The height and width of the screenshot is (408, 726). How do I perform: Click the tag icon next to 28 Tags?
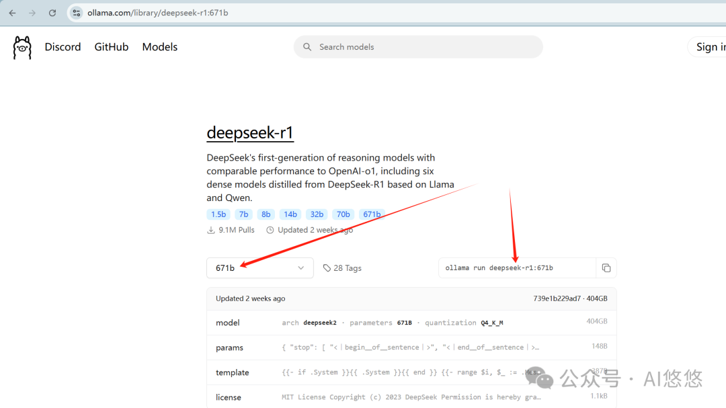(x=327, y=268)
